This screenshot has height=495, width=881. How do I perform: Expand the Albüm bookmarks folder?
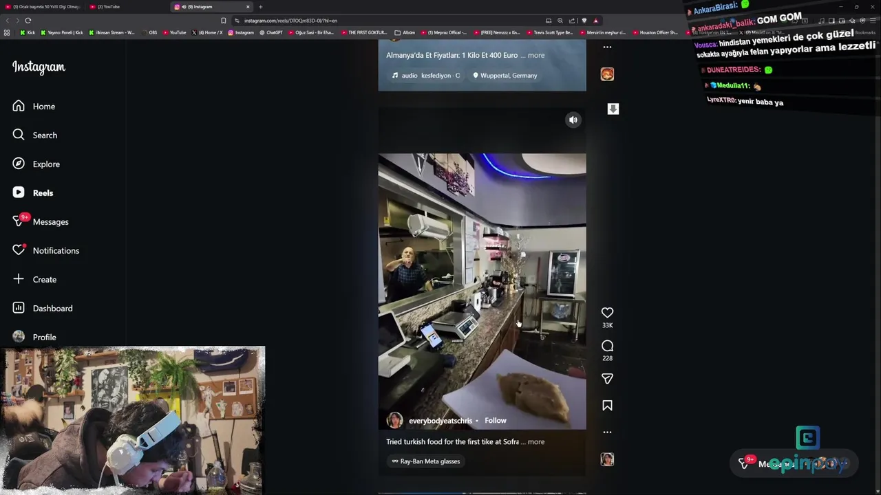click(405, 32)
